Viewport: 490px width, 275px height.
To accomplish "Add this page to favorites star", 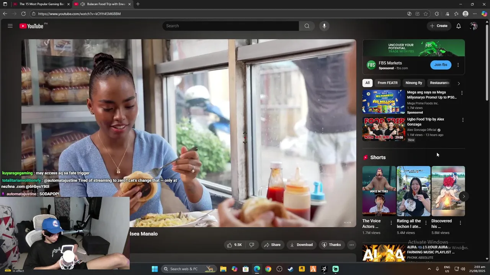I will [x=426, y=14].
